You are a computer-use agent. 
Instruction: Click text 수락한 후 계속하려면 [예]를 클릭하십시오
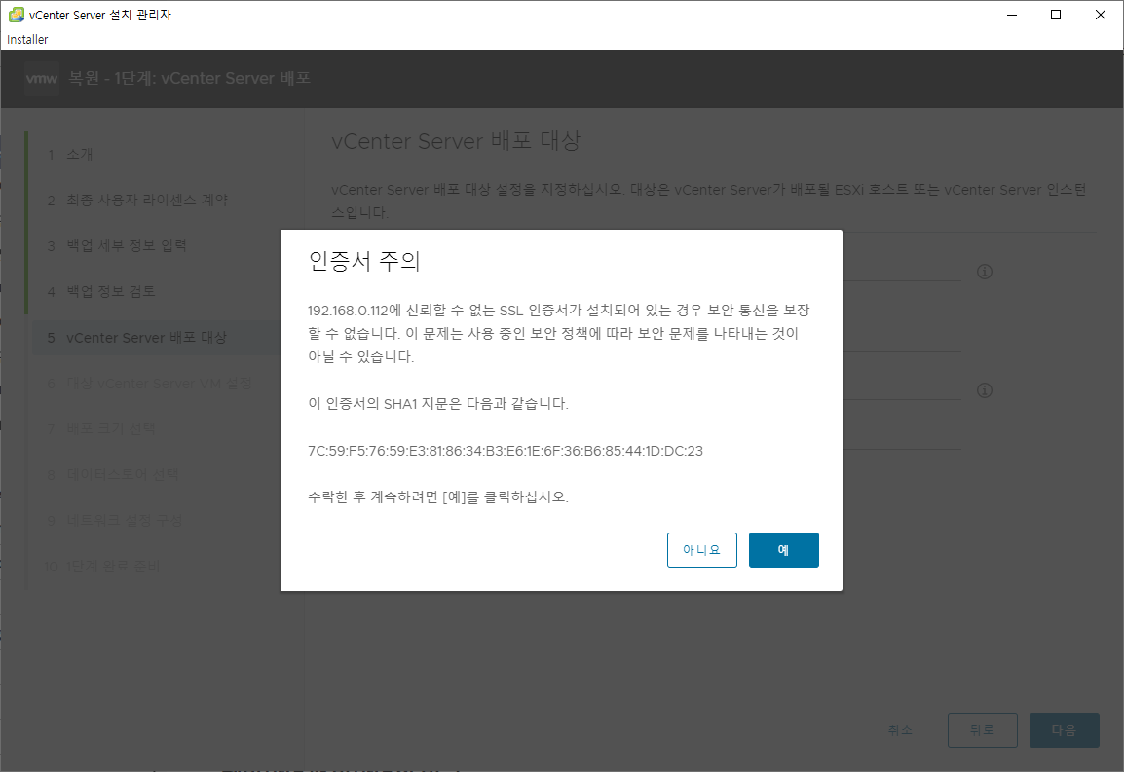click(x=438, y=496)
